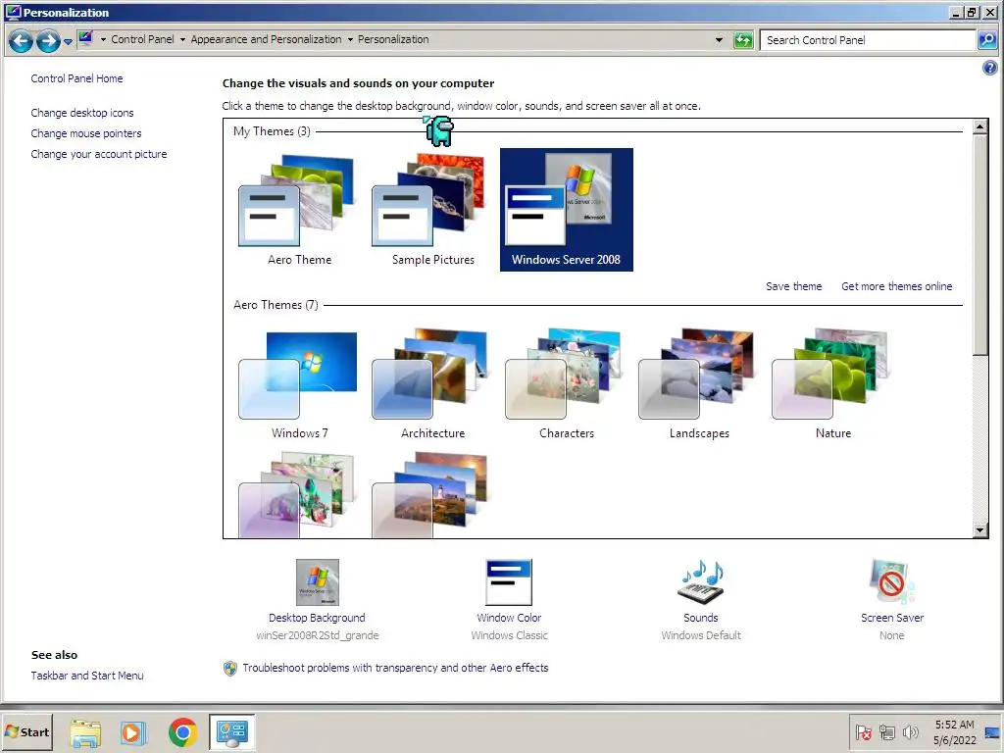
Task: Launch Windows Media Player from taskbar
Action: tap(133, 732)
